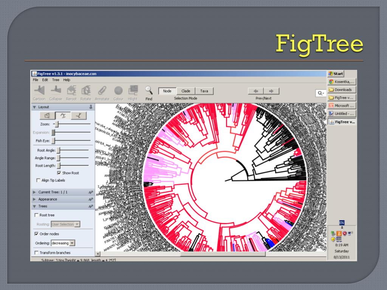
Task: Enable Transform branches checkbox
Action: [37, 253]
